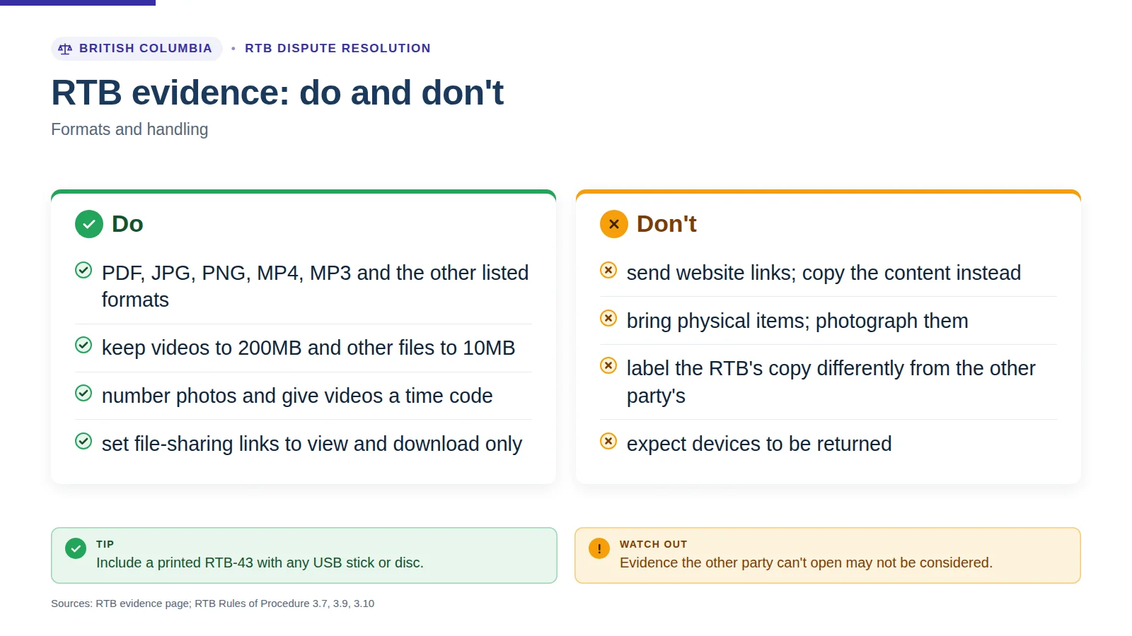Click X icon next to bring physical items

(608, 318)
